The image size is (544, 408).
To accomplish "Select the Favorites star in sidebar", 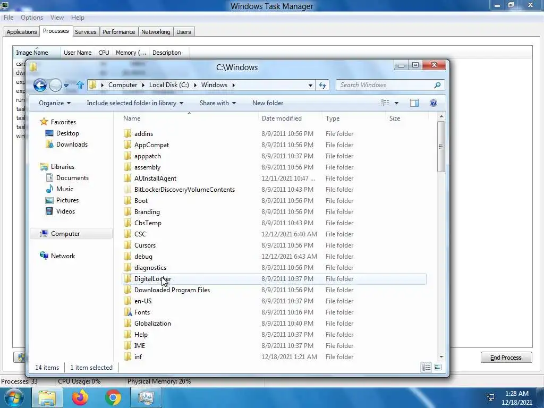I will pyautogui.click(x=44, y=122).
